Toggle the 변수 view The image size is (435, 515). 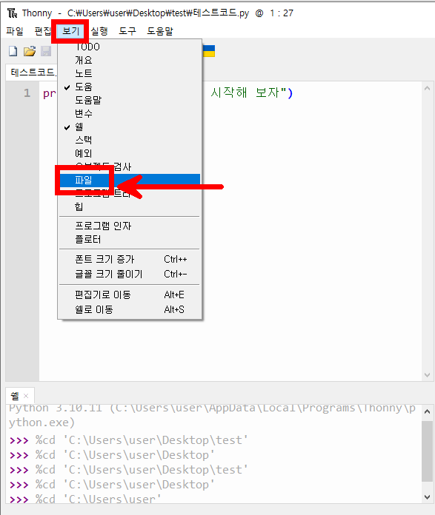(x=130, y=114)
